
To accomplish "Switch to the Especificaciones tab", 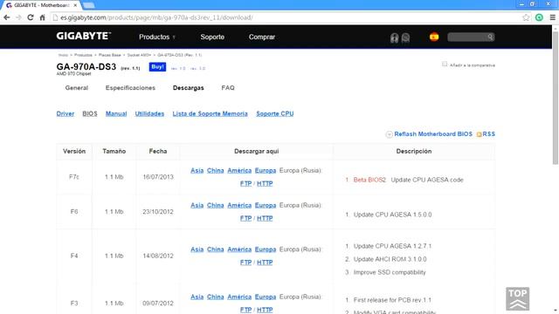I will coord(130,88).
